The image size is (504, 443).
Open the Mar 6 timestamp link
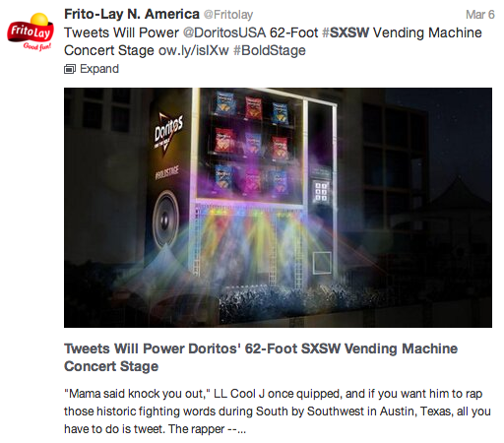(x=479, y=15)
